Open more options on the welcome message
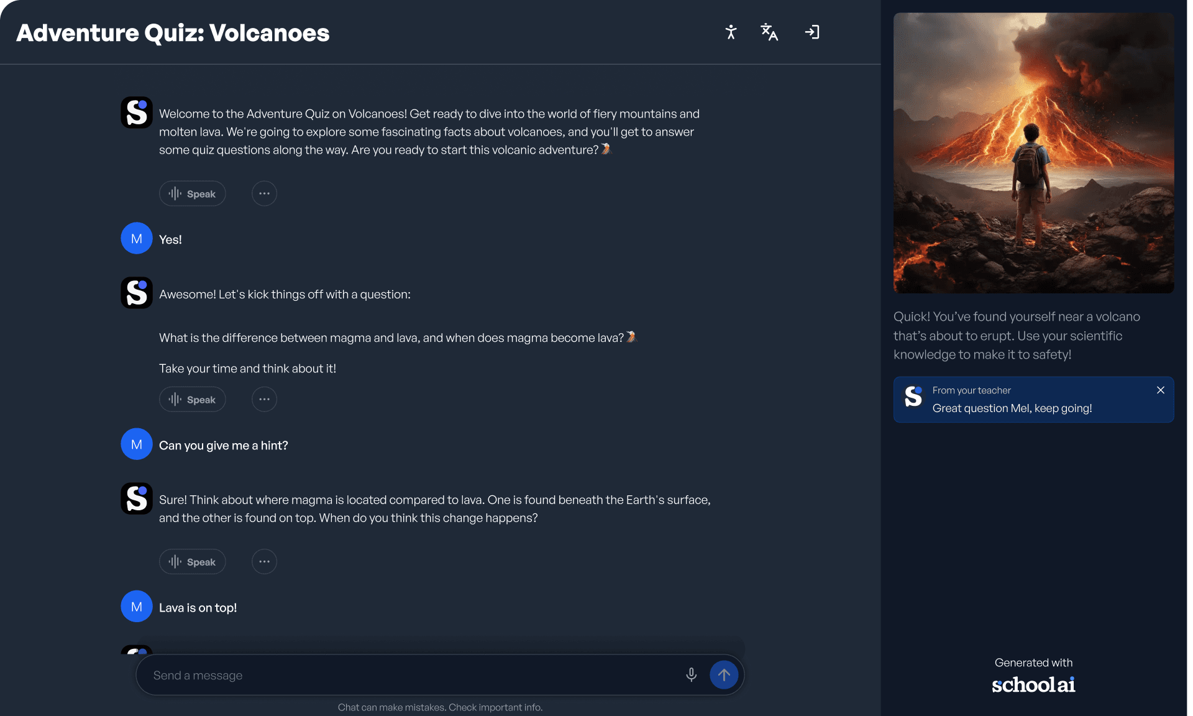 coord(264,193)
